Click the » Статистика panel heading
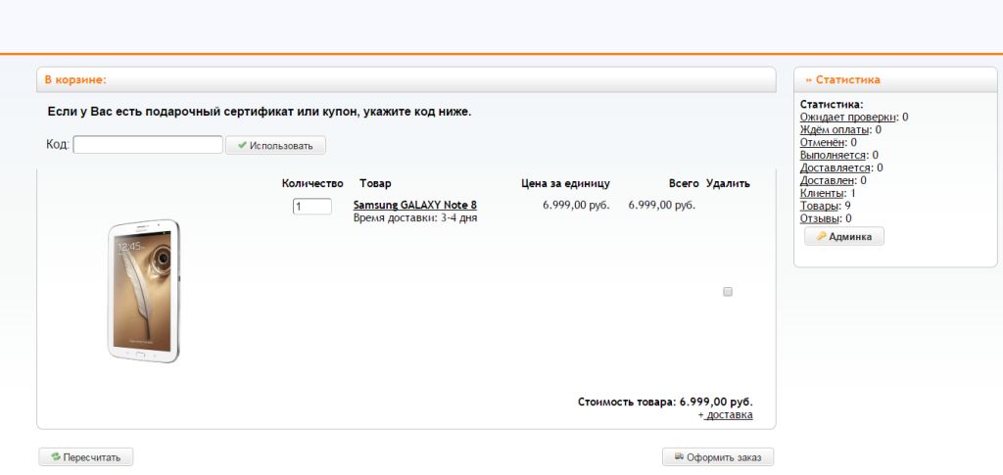1003x475 pixels. (x=842, y=80)
